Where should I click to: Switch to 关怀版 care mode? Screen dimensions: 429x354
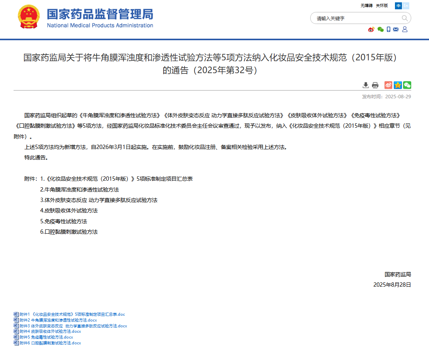[x=381, y=6]
